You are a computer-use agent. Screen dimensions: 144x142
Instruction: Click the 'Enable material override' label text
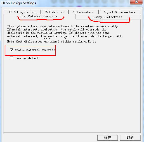coord(35,50)
